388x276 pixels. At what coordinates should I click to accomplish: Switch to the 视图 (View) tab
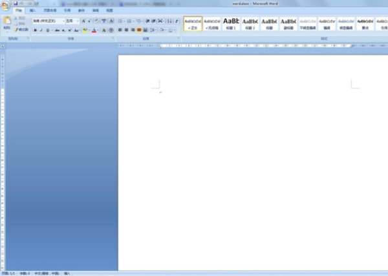[109, 10]
